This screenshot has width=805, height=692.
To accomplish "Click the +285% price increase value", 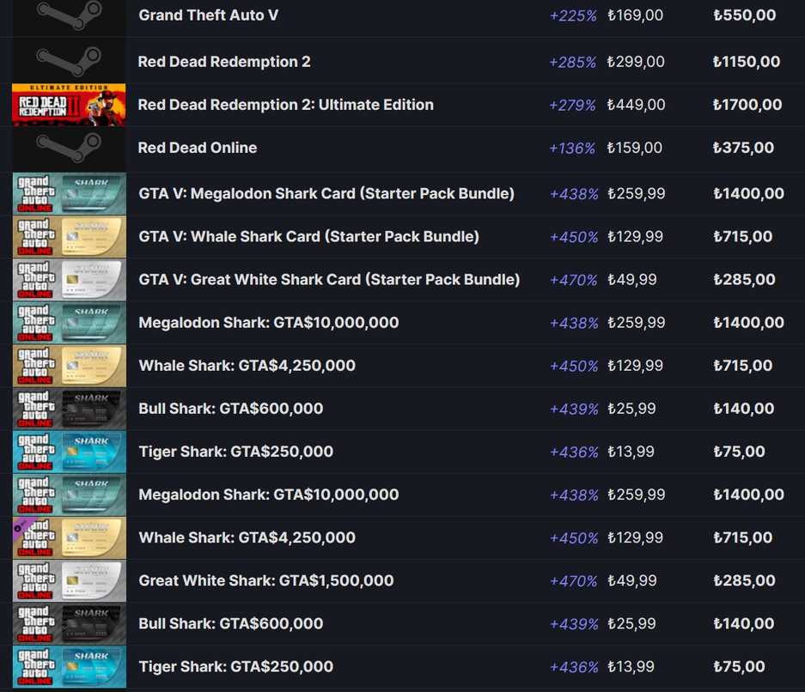I will click(x=572, y=62).
